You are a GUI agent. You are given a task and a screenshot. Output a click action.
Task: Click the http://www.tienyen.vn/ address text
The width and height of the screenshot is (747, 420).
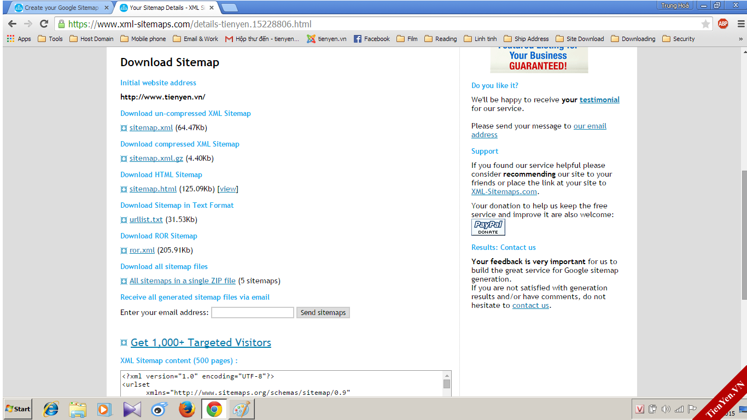[162, 97]
